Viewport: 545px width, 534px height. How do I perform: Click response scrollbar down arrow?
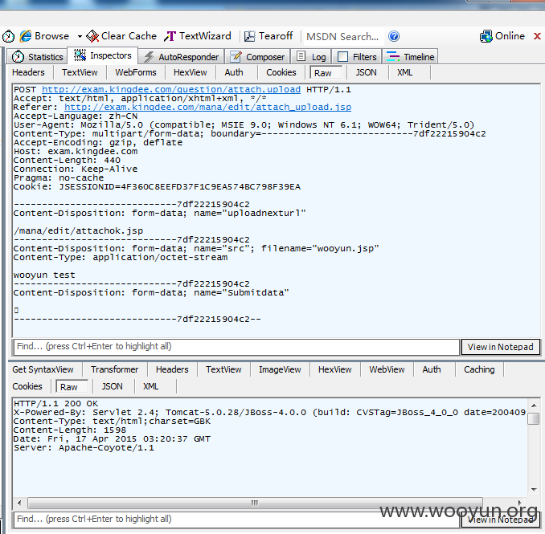(x=534, y=490)
